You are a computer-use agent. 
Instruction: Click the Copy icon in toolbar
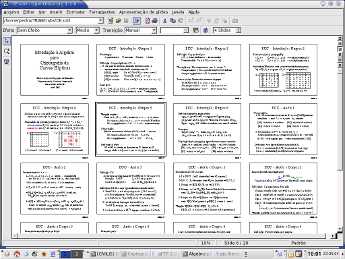[172, 21]
